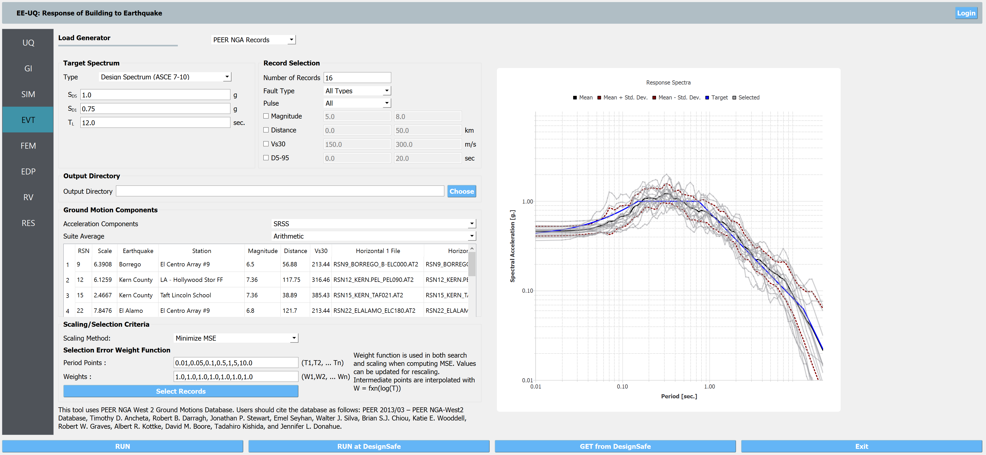The height and width of the screenshot is (455, 986).
Task: Open the Scaling Method Minimize MSE dropdown
Action: (236, 338)
